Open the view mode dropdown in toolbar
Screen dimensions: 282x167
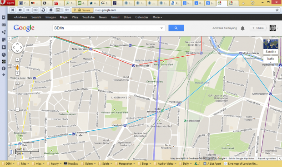tap(59, 10)
